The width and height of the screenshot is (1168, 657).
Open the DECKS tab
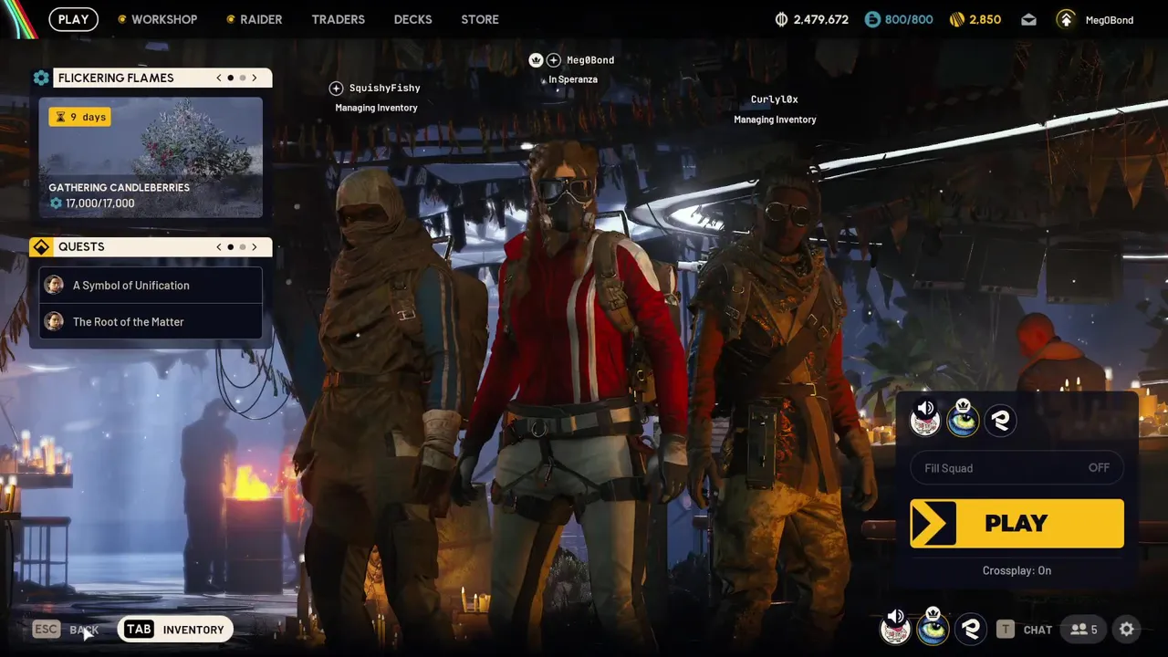[412, 19]
